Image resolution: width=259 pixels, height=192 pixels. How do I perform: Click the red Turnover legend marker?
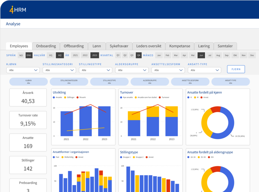pos(160,97)
